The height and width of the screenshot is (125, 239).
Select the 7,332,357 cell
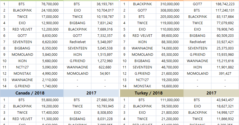[105, 36]
